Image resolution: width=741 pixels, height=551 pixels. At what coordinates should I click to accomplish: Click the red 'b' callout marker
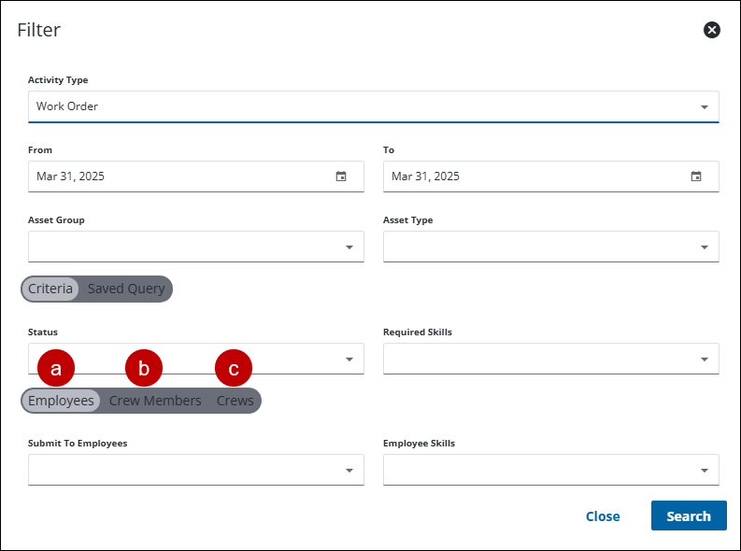(x=144, y=368)
